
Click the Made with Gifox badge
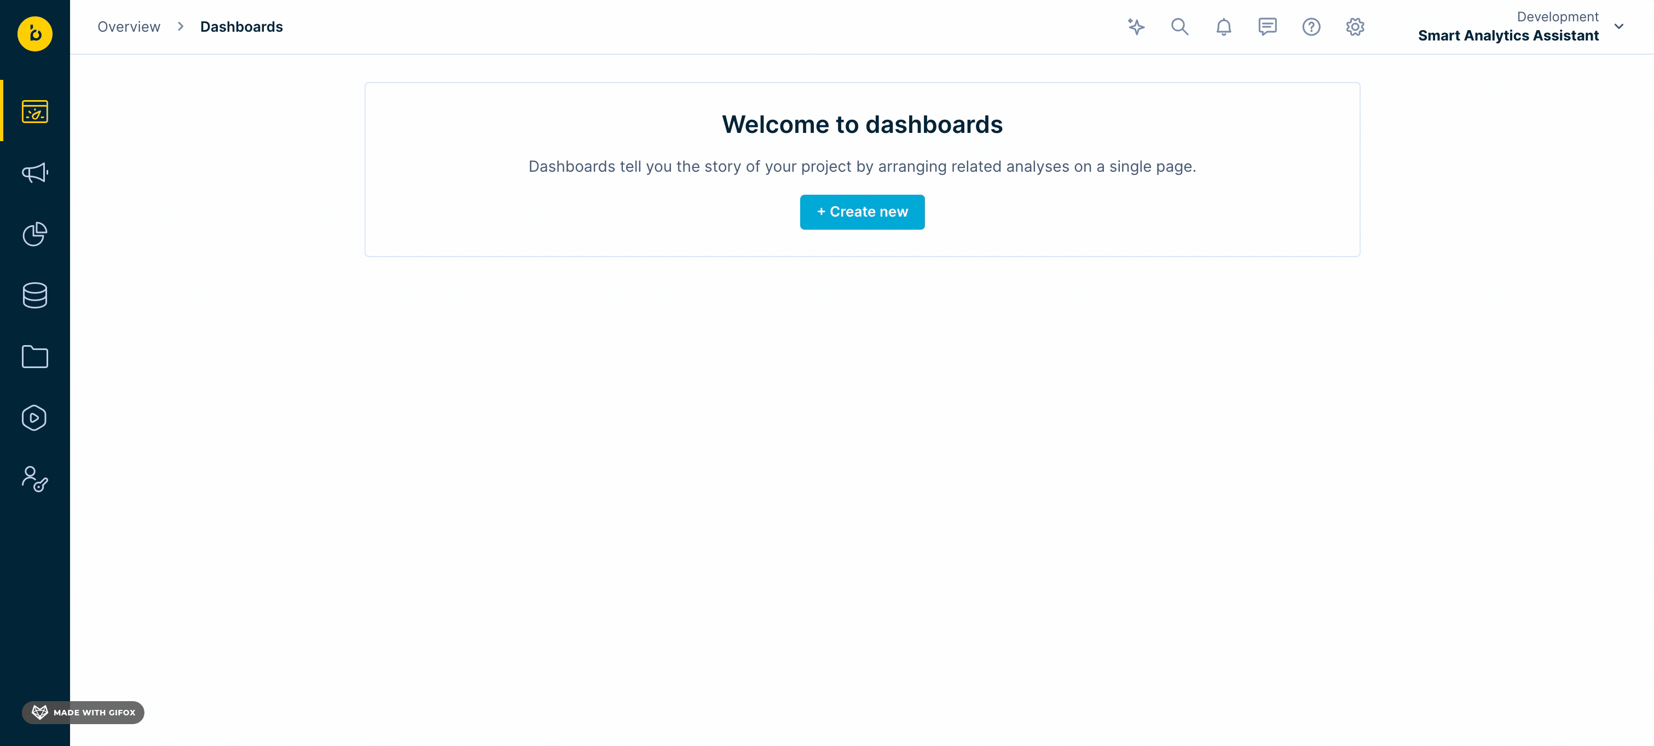[84, 712]
